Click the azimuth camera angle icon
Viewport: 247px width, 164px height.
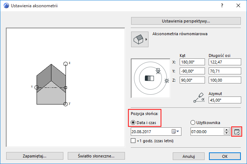(x=199, y=98)
